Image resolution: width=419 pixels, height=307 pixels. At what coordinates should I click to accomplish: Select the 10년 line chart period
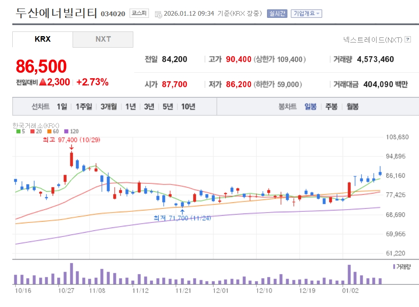tap(188, 107)
